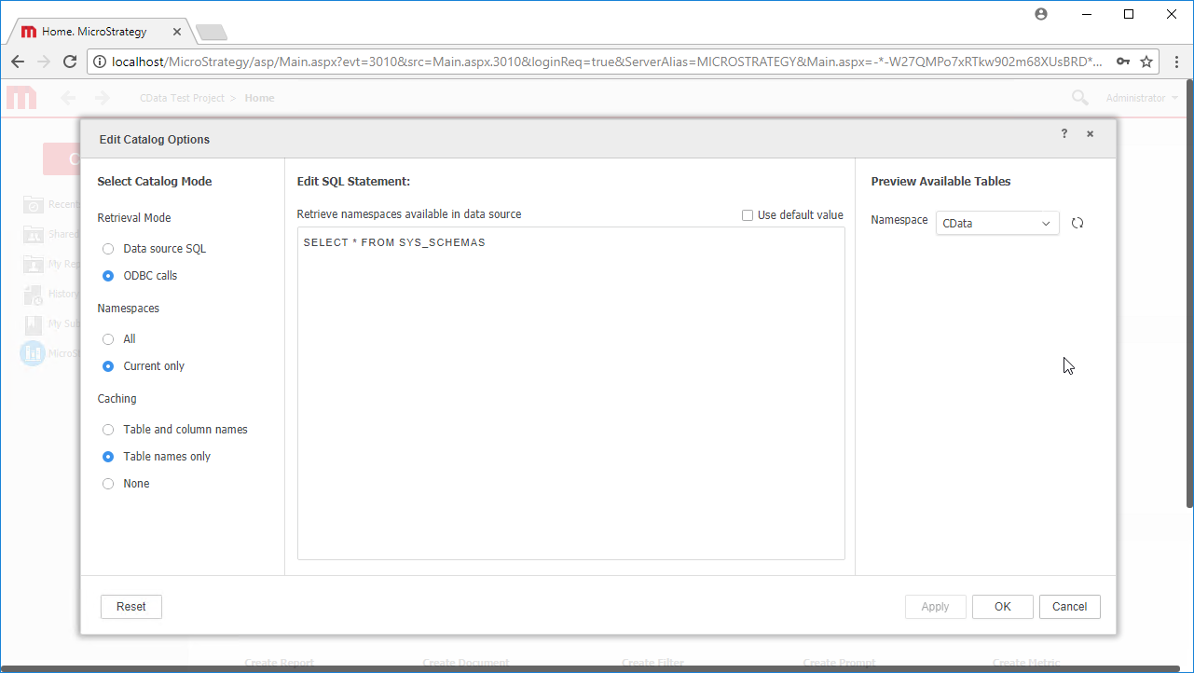
Task: Enable the Use default value checkbox
Action: [x=748, y=215]
